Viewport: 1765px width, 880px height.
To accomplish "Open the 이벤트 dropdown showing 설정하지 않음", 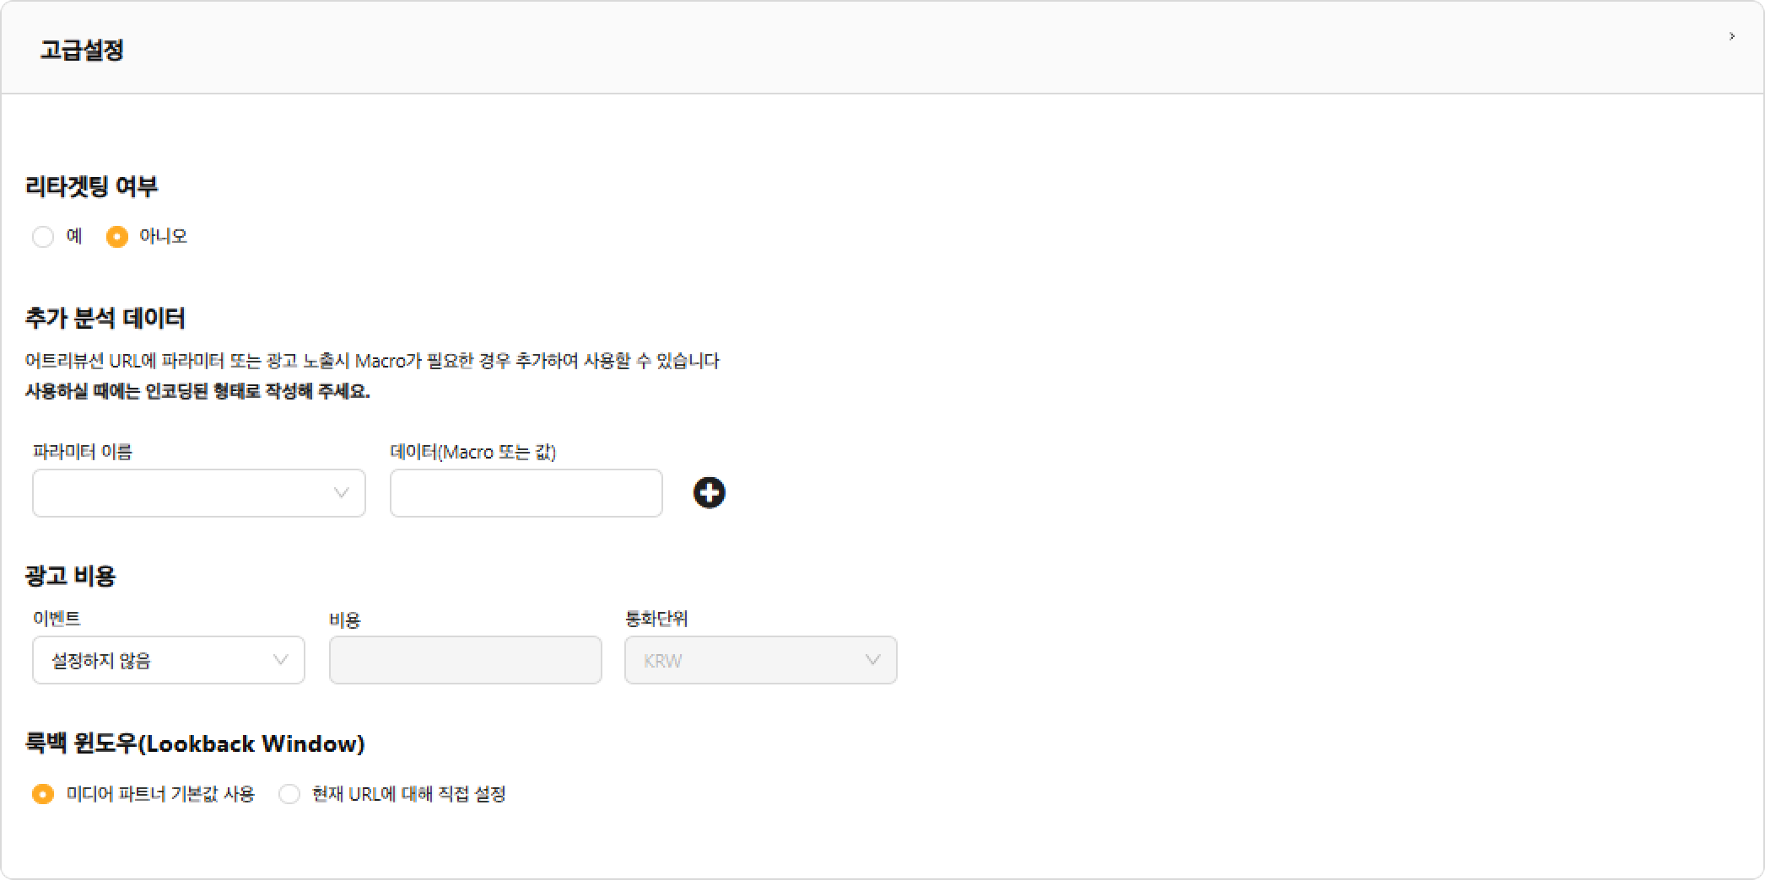I will point(169,660).
